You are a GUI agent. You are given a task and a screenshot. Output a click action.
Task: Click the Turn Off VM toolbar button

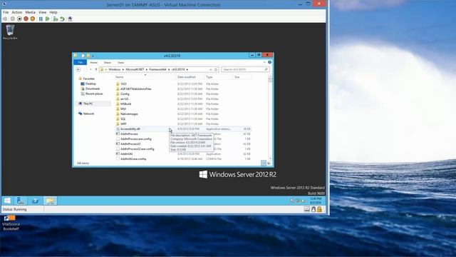tap(19, 19)
